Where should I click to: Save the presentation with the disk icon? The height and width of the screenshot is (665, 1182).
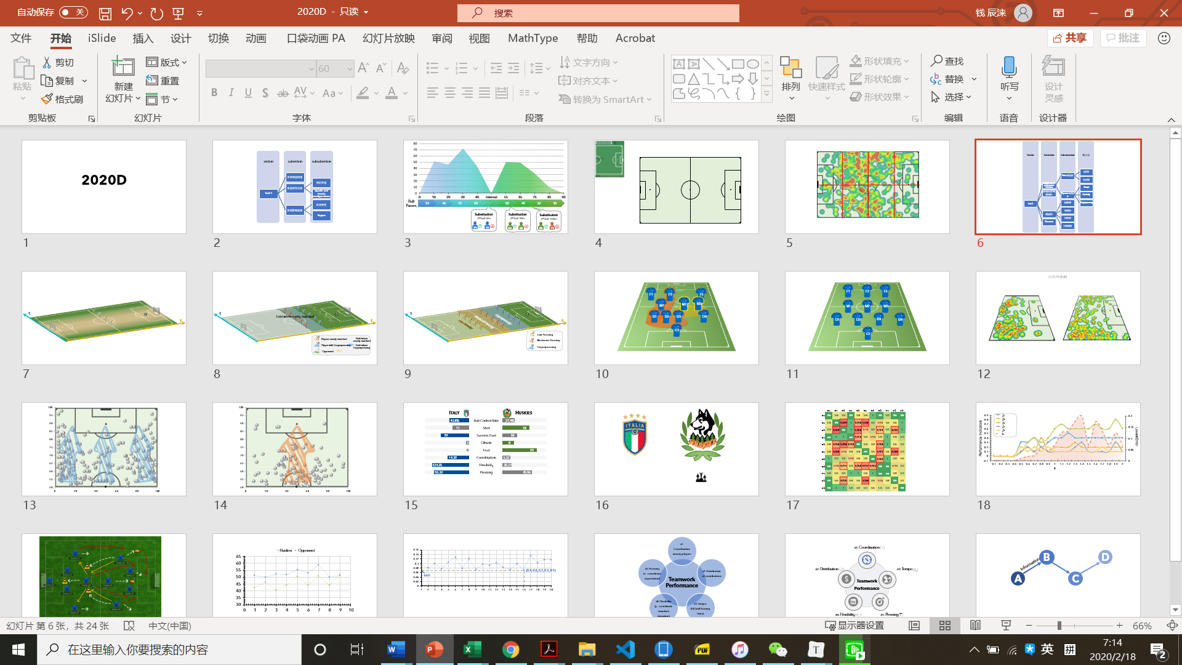tap(105, 13)
